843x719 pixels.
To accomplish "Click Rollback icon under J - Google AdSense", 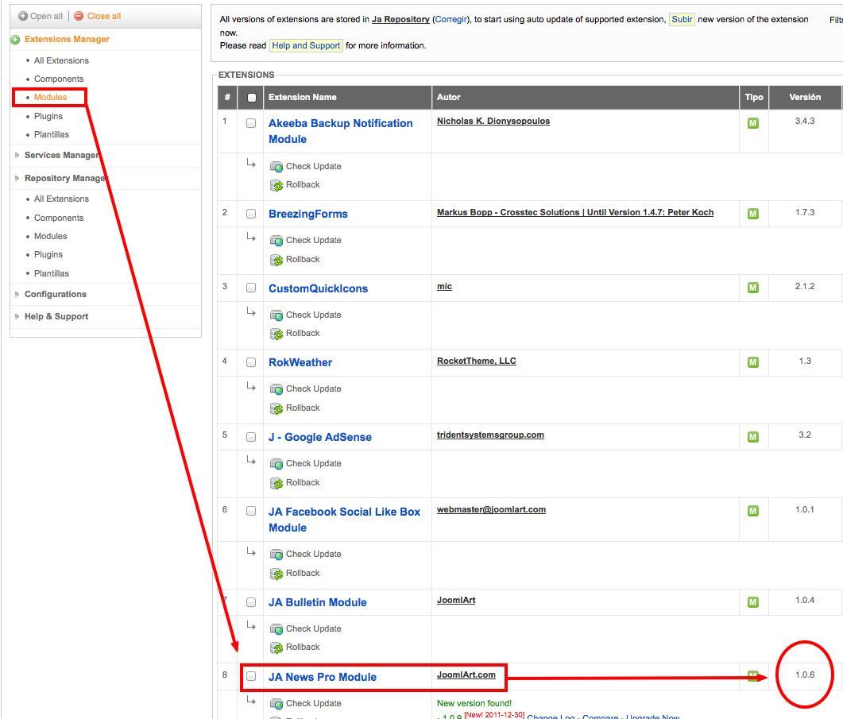I will (276, 484).
